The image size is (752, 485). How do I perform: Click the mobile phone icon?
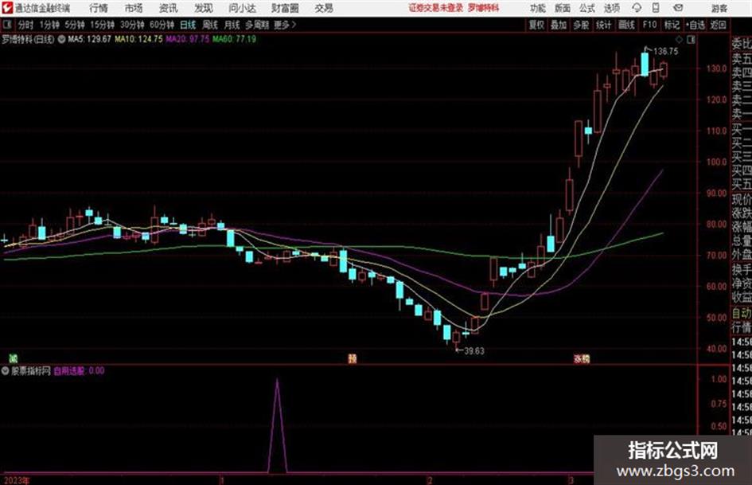coord(656,8)
